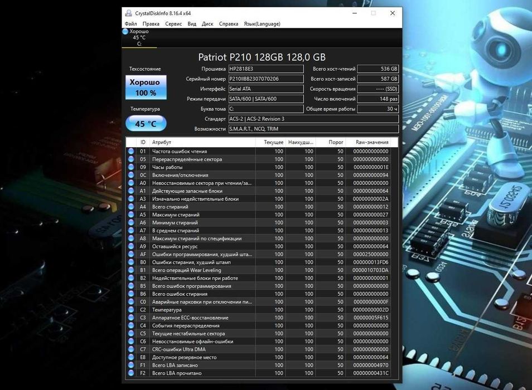Open the Язык(Language) menu
Screen dimensions: 532x390
coord(262,24)
